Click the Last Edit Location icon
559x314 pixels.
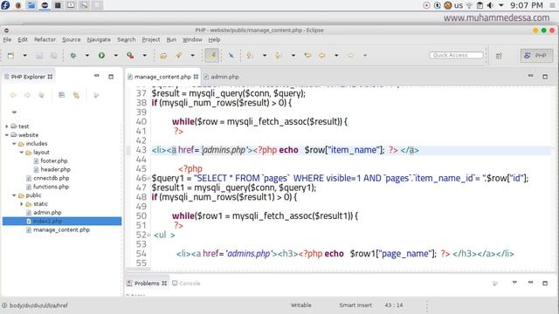[307, 56]
